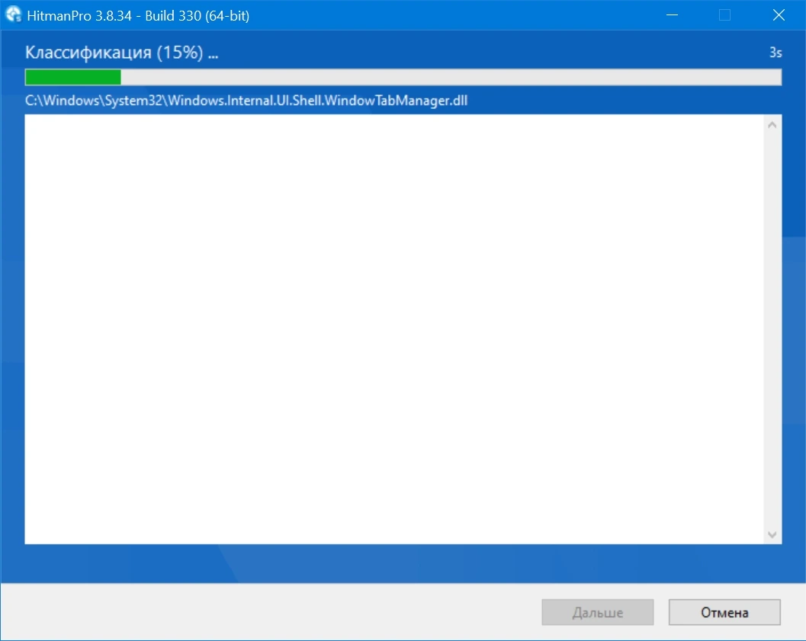The width and height of the screenshot is (806, 641).
Task: Click the 3s elapsed time indicator
Action: [775, 53]
